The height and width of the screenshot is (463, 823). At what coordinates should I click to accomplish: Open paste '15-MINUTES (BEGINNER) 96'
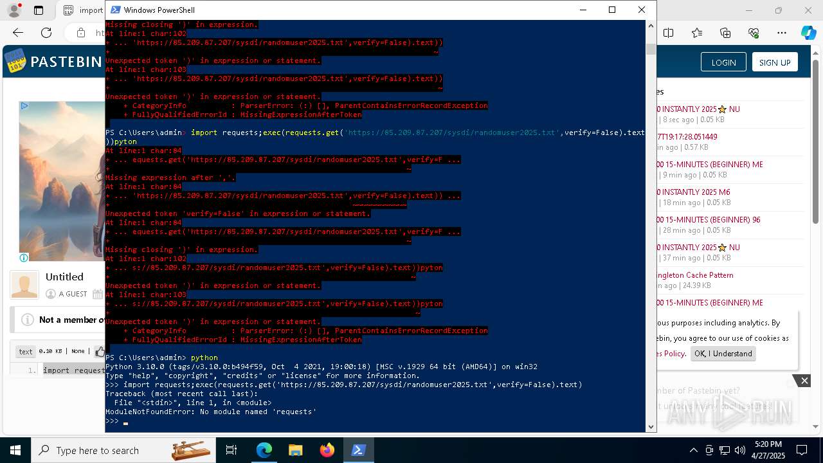coord(709,220)
